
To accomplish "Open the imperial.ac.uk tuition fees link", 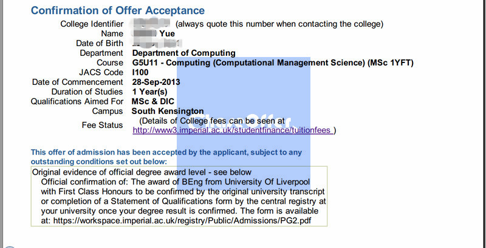I will 233,130.
